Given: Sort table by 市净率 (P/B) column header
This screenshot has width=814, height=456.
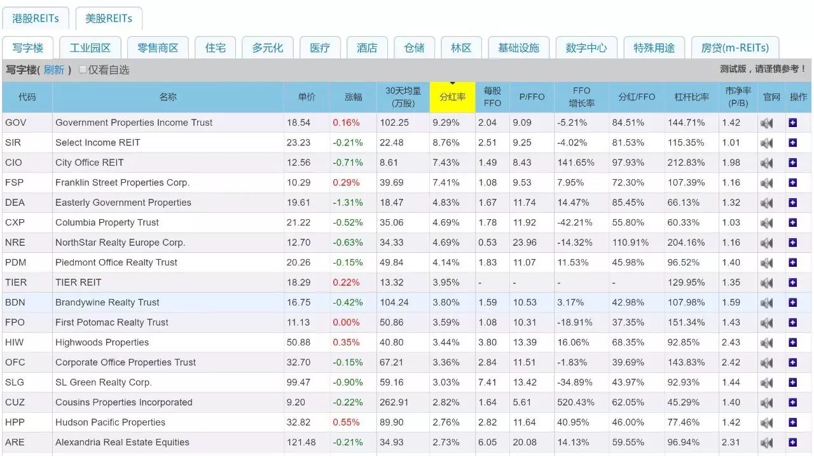Looking at the screenshot, I should [738, 97].
